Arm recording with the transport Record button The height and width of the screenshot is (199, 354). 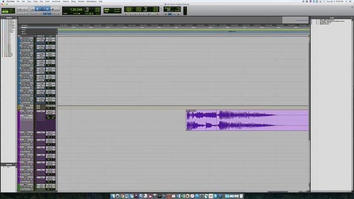[x=157, y=14]
